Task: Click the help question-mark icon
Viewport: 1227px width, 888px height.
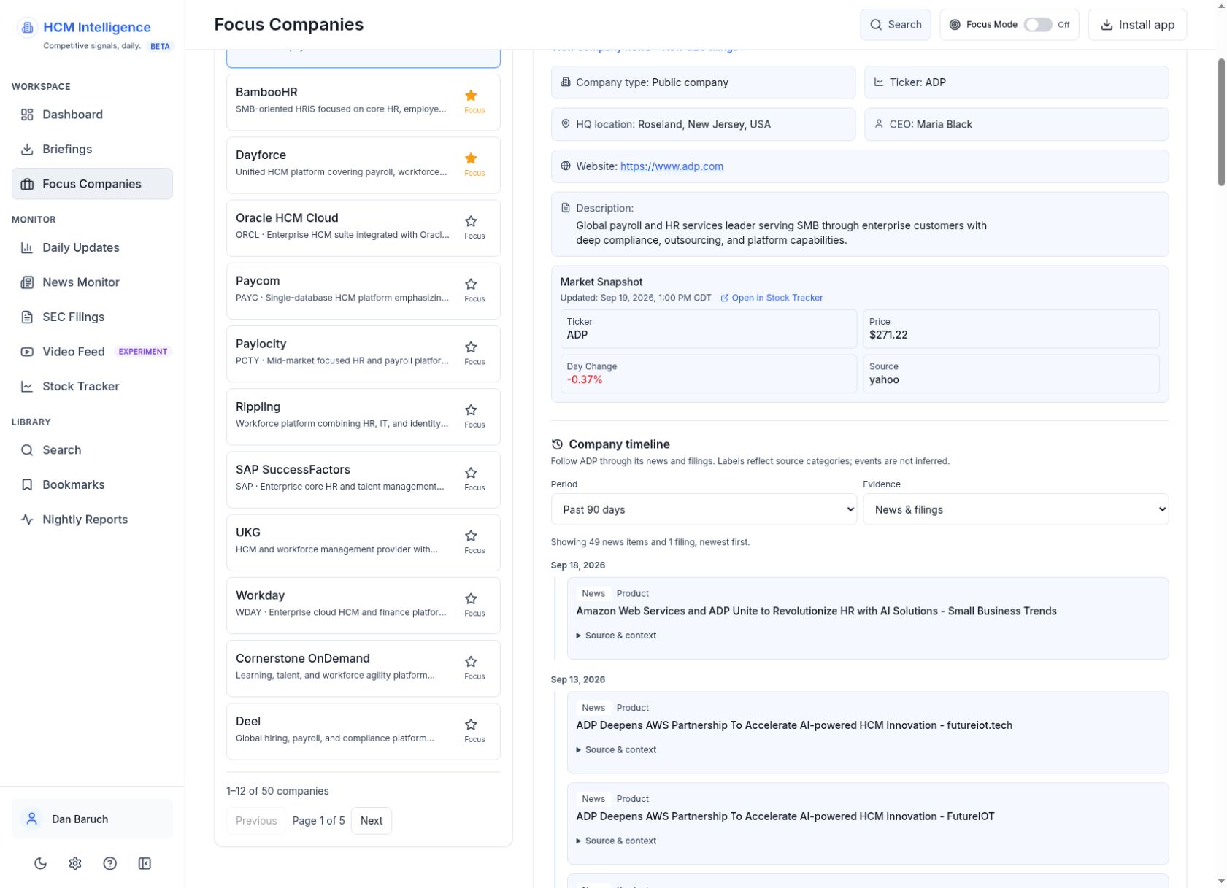Action: [110, 863]
